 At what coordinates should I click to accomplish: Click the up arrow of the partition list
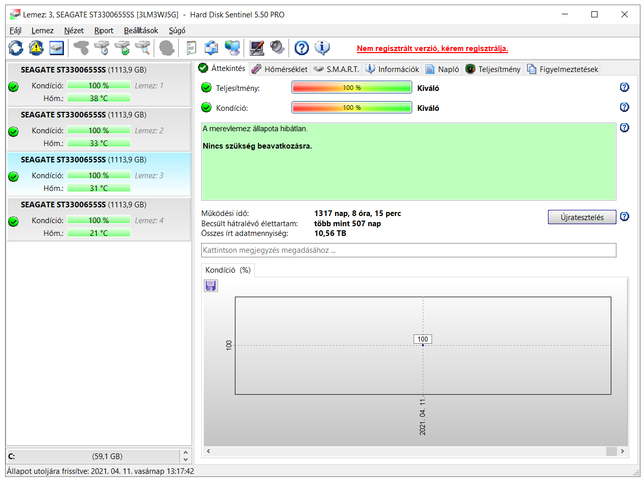point(186,453)
